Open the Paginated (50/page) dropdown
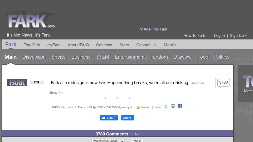The width and height of the screenshot is (253, 142). click(x=108, y=141)
